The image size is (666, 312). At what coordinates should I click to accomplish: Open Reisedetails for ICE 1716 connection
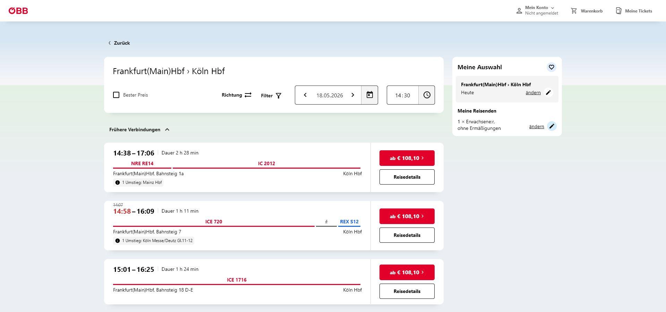pyautogui.click(x=407, y=291)
